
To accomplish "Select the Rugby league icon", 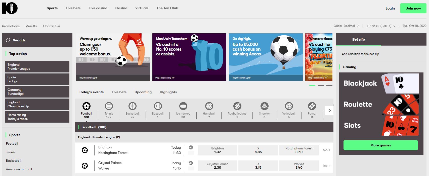I will coord(237,106).
